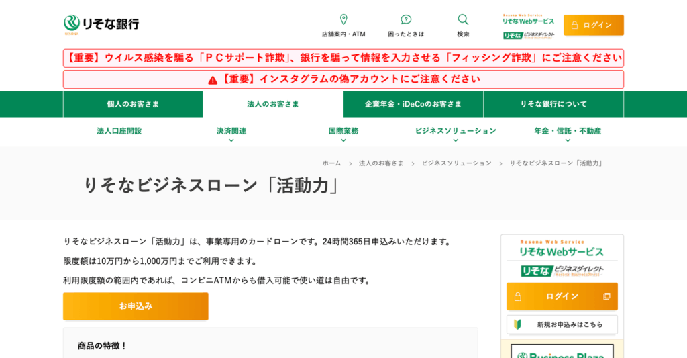687x358 pixels.
Task: Click the りそなビジネスローン「活動力」 breadcrumb
Action: point(557,163)
